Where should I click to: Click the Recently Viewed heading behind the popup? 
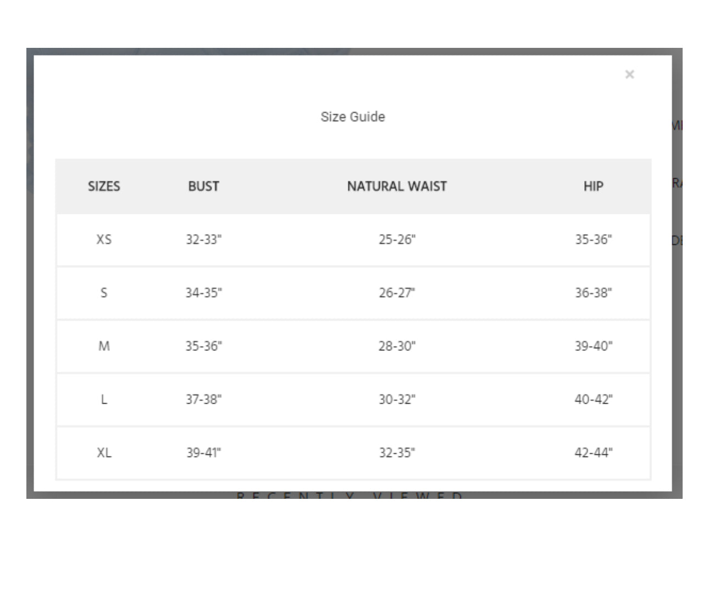[350, 495]
